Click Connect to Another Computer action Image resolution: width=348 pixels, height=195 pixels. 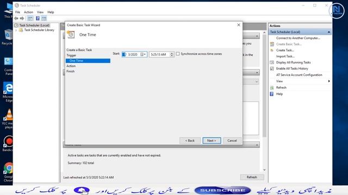(298, 38)
